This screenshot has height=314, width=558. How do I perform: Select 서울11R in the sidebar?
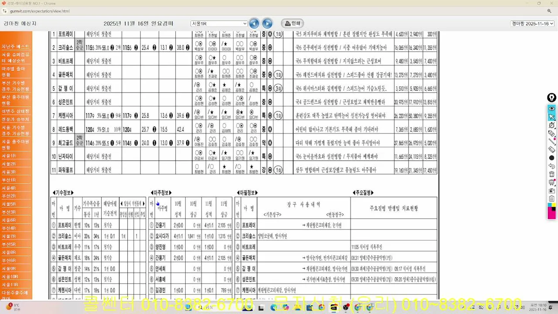point(10,285)
